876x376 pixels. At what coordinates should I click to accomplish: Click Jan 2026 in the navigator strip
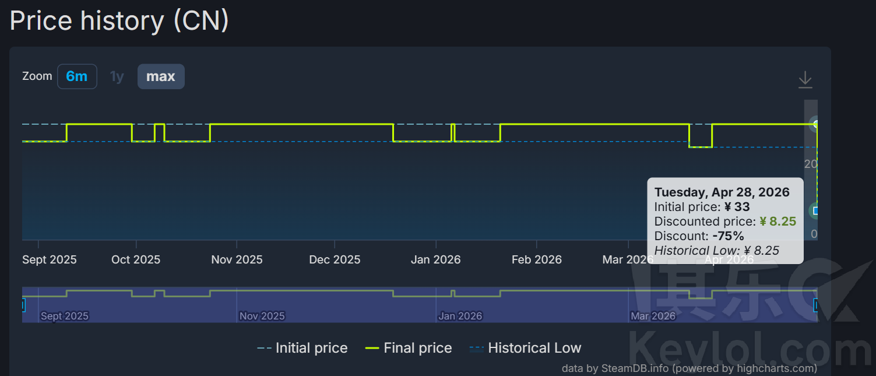pos(460,316)
